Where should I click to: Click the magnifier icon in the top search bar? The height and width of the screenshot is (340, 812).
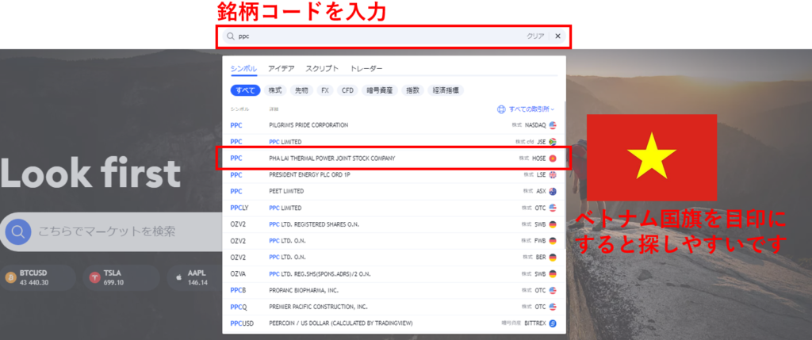(231, 36)
